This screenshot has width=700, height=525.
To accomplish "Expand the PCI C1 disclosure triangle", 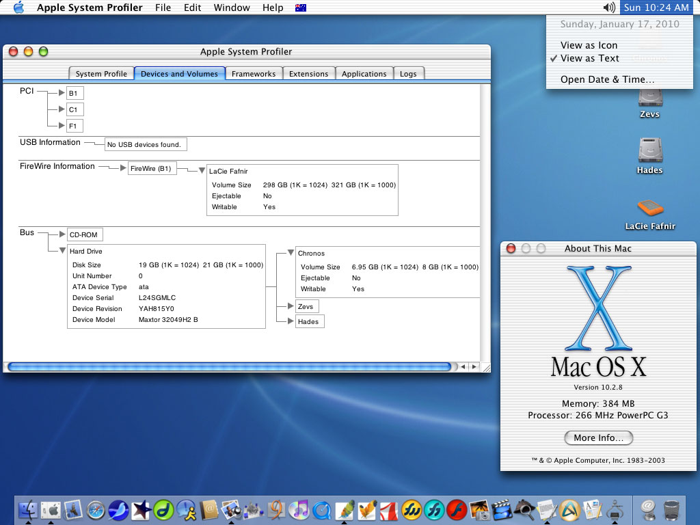I will coord(62,109).
